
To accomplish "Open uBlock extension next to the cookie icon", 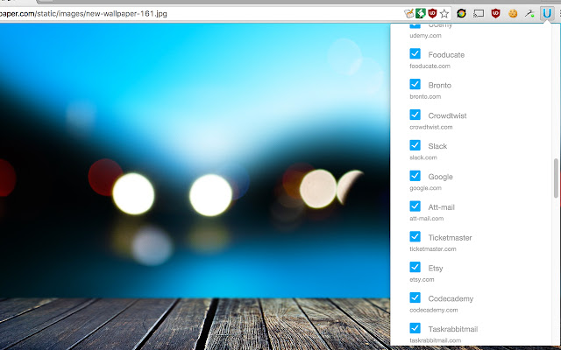I will 495,14.
